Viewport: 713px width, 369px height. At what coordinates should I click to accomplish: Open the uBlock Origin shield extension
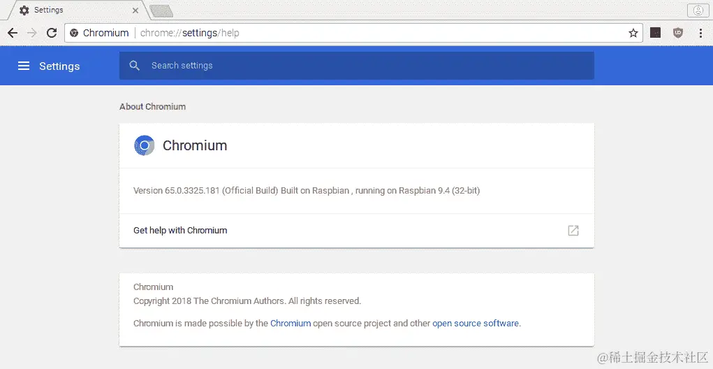tap(678, 32)
